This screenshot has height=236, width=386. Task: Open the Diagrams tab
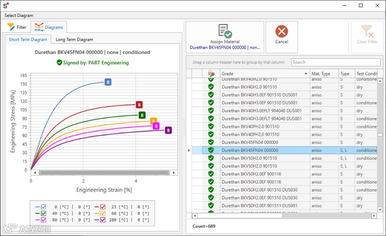pos(49,27)
